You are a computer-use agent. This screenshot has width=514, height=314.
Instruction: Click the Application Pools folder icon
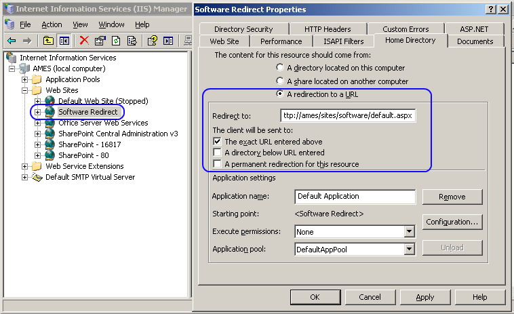[x=37, y=79]
